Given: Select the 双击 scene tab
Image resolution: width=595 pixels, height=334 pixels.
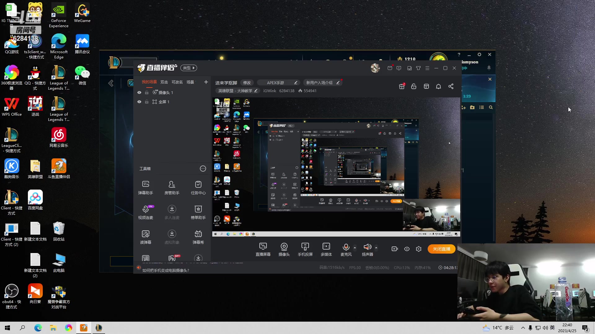Looking at the screenshot, I should (164, 82).
